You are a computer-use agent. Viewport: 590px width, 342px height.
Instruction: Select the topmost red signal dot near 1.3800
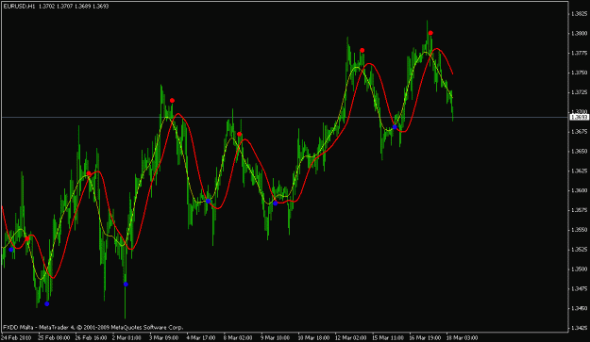(430, 33)
